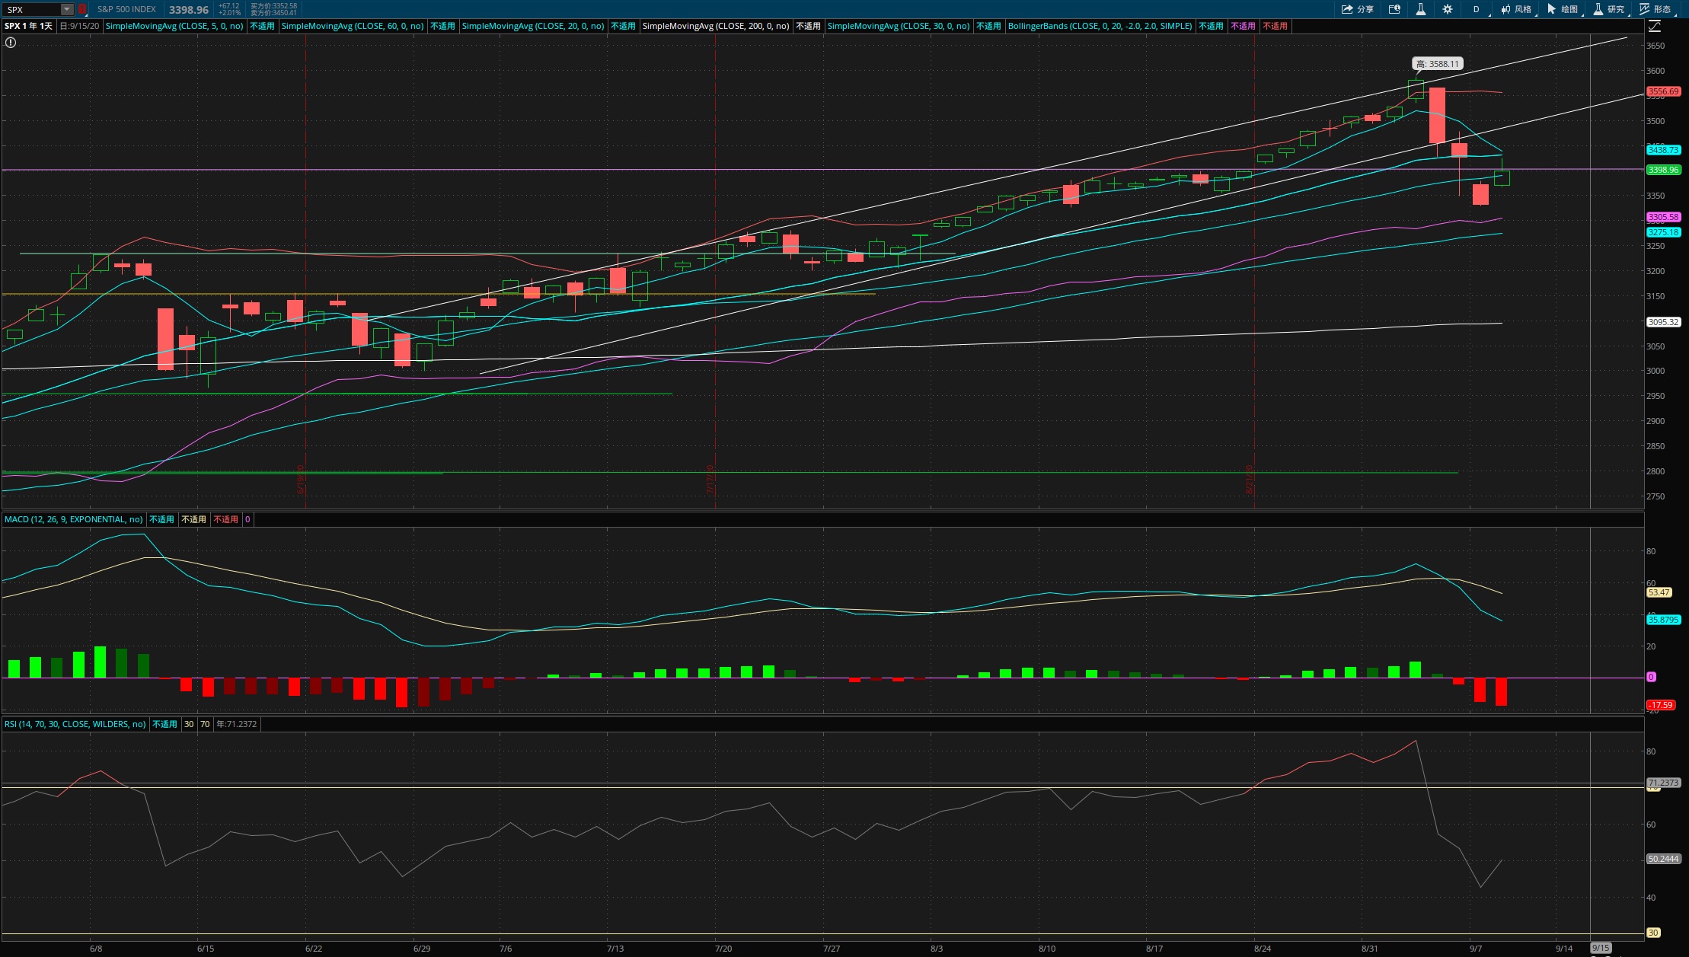
Task: Click the 8/24 date label on time axis
Action: [x=1263, y=949]
